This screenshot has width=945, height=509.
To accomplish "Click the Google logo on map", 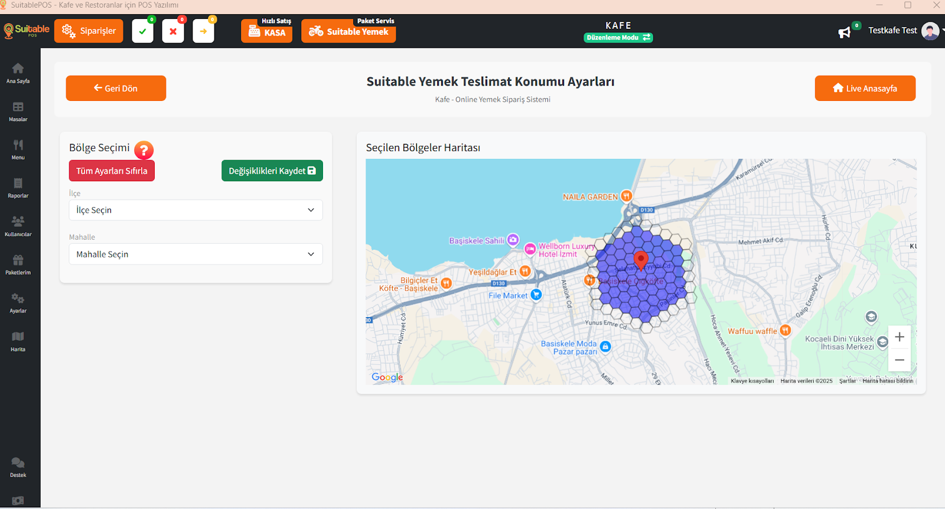I will point(387,377).
